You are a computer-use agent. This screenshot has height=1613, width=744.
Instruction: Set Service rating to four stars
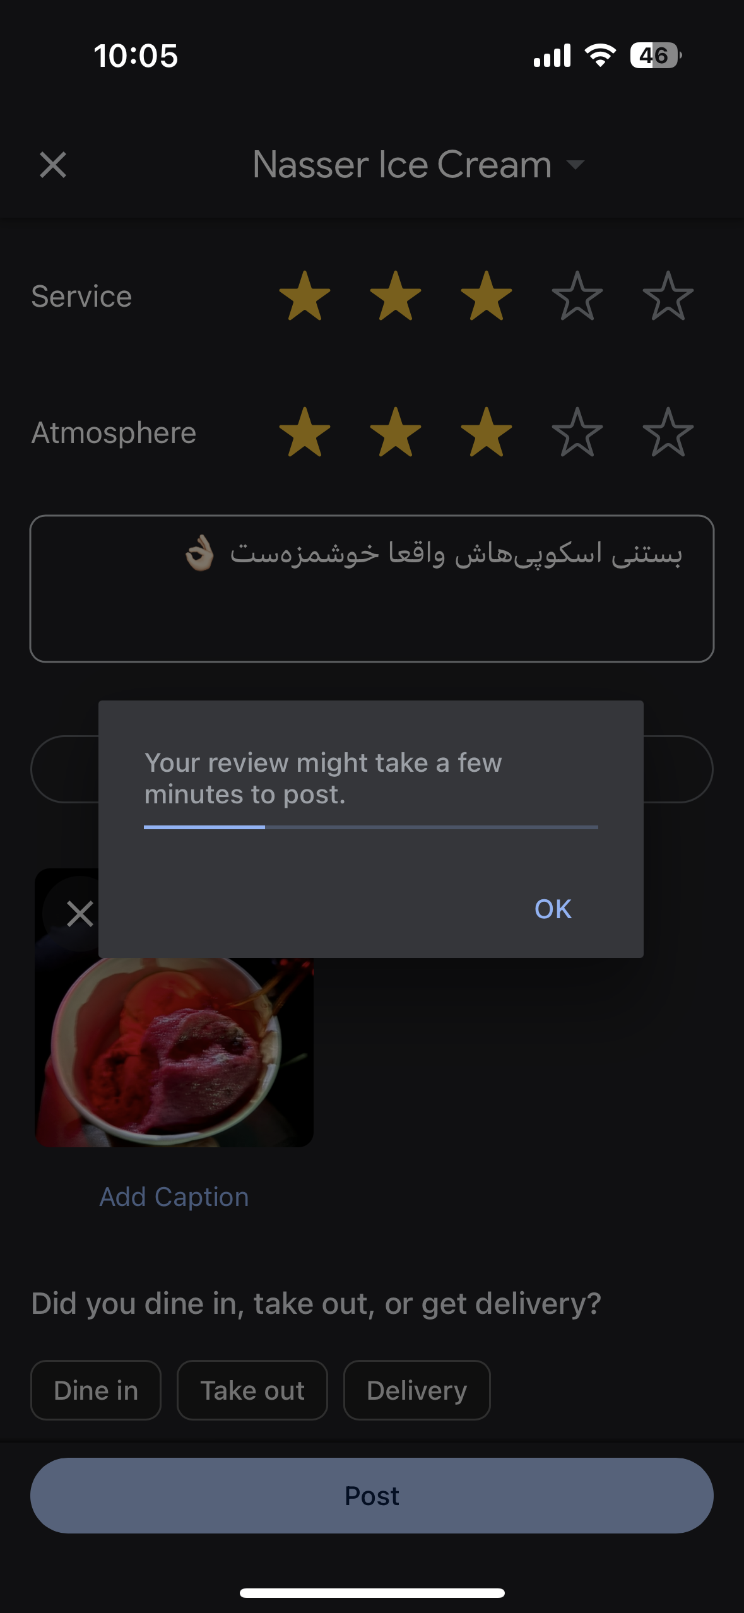(x=577, y=296)
